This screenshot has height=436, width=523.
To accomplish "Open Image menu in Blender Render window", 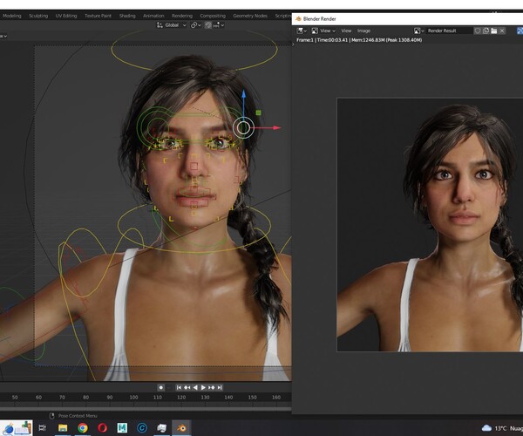I will [x=363, y=31].
